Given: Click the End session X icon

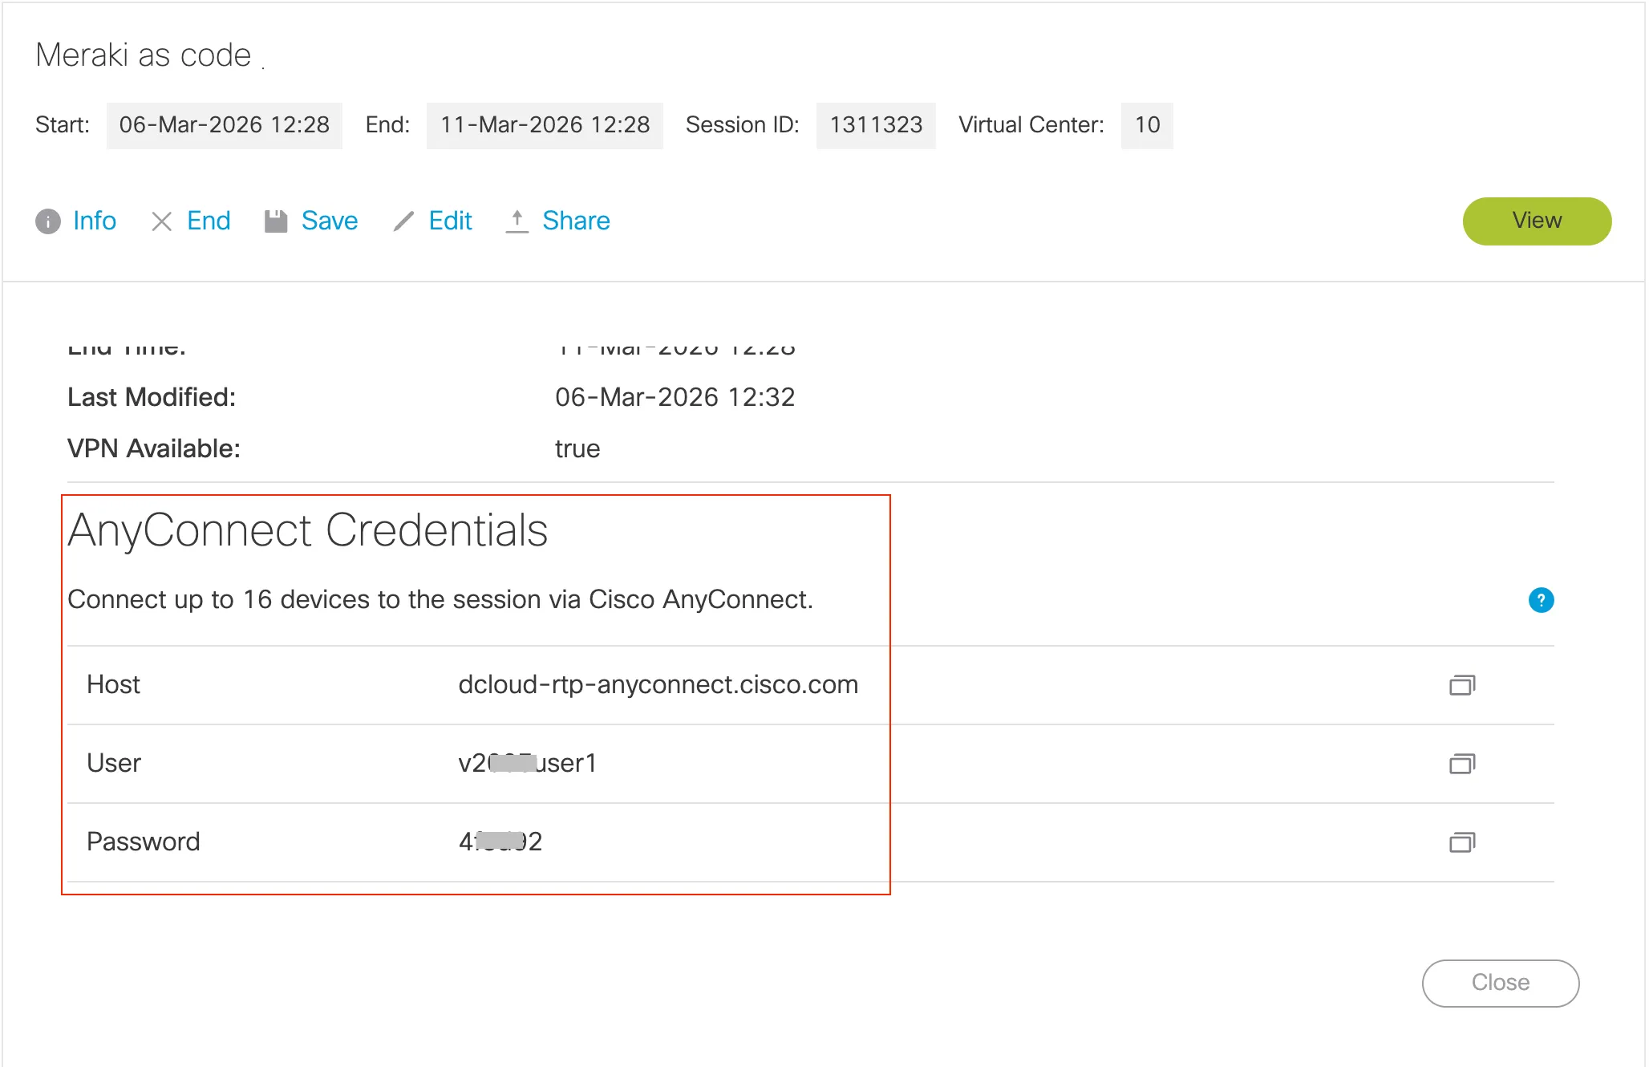Looking at the screenshot, I should point(162,221).
